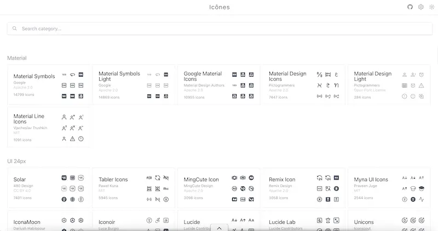Screen dimensions: 438x231
Task: Open the Solar icon collection
Action: coord(49,188)
